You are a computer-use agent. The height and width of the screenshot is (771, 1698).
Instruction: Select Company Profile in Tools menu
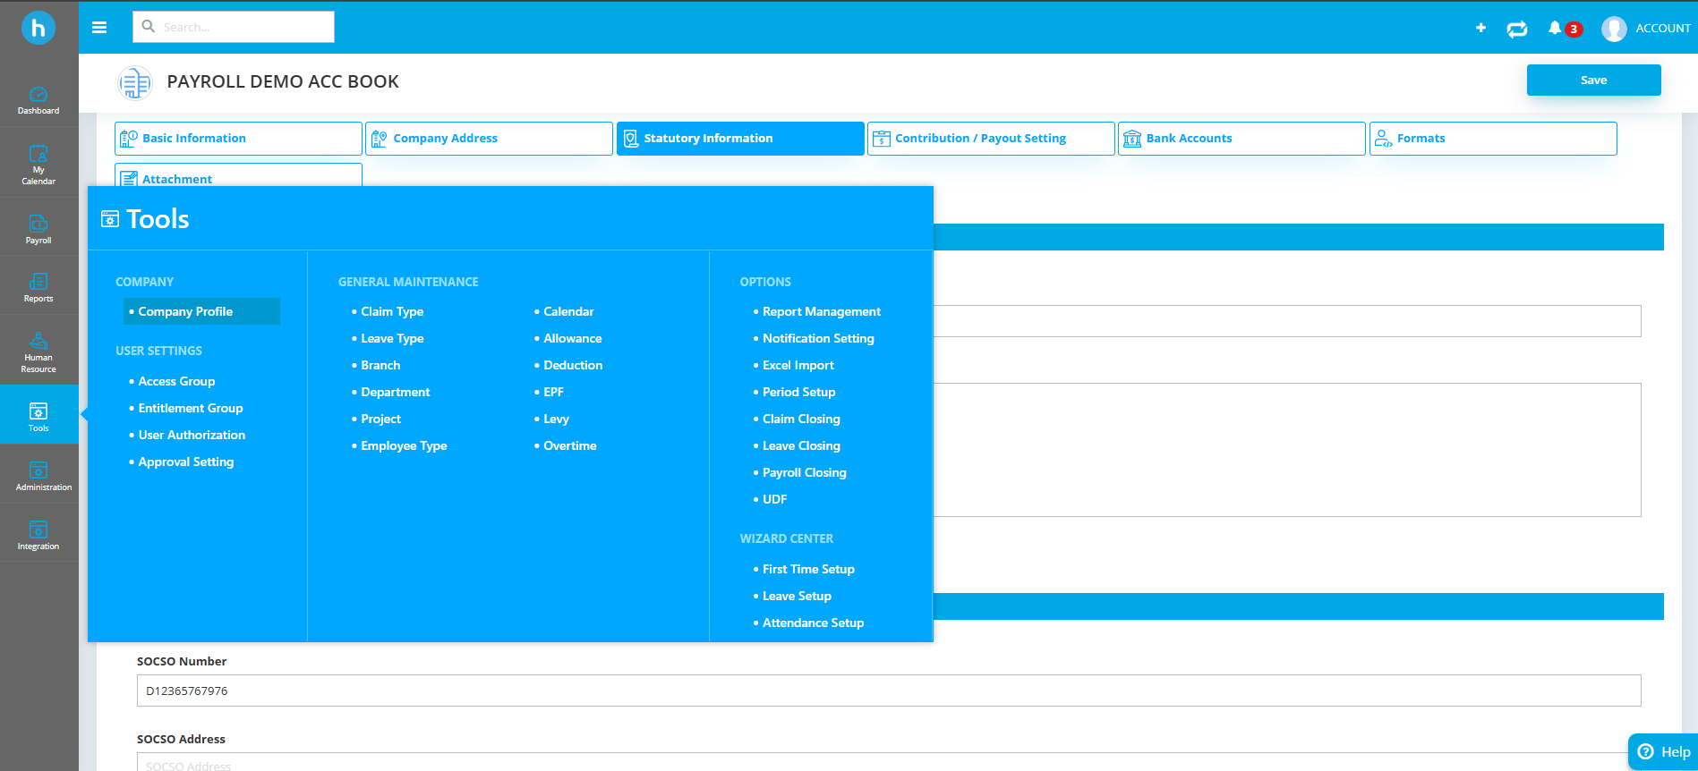point(185,311)
